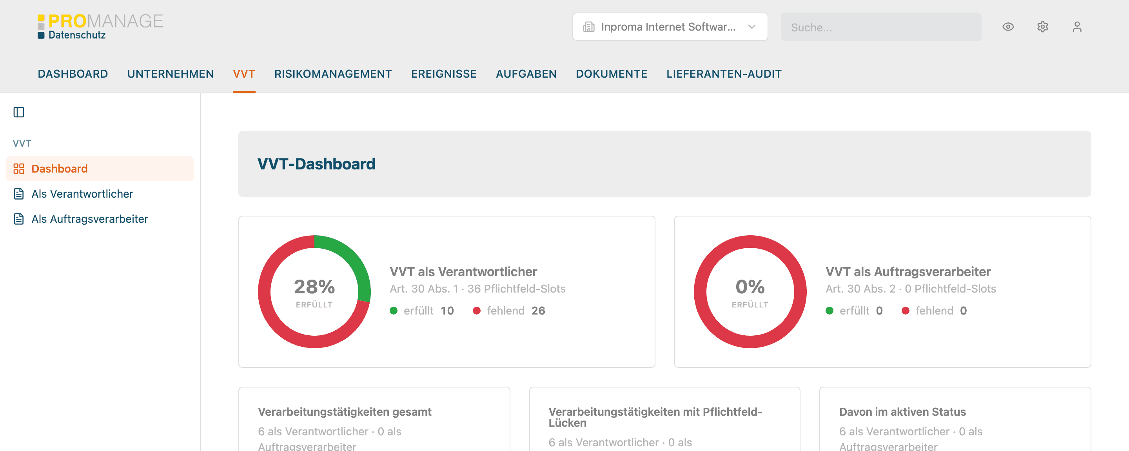The width and height of the screenshot is (1129, 451).
Task: Open the DASHBOARD main tab
Action: (73, 74)
